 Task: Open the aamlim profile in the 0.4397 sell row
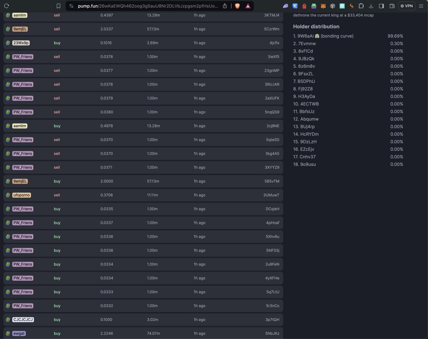click(20, 15)
